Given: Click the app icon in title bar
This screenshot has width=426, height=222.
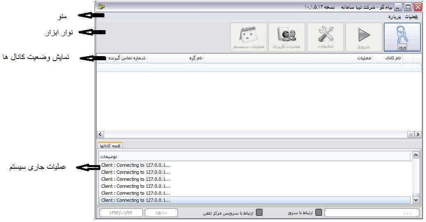Looking at the screenshot, I should 101,6.
